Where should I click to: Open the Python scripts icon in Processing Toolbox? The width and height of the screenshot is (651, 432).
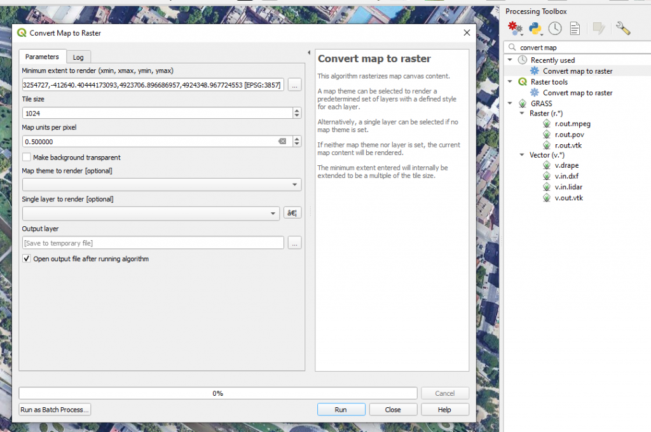[535, 28]
